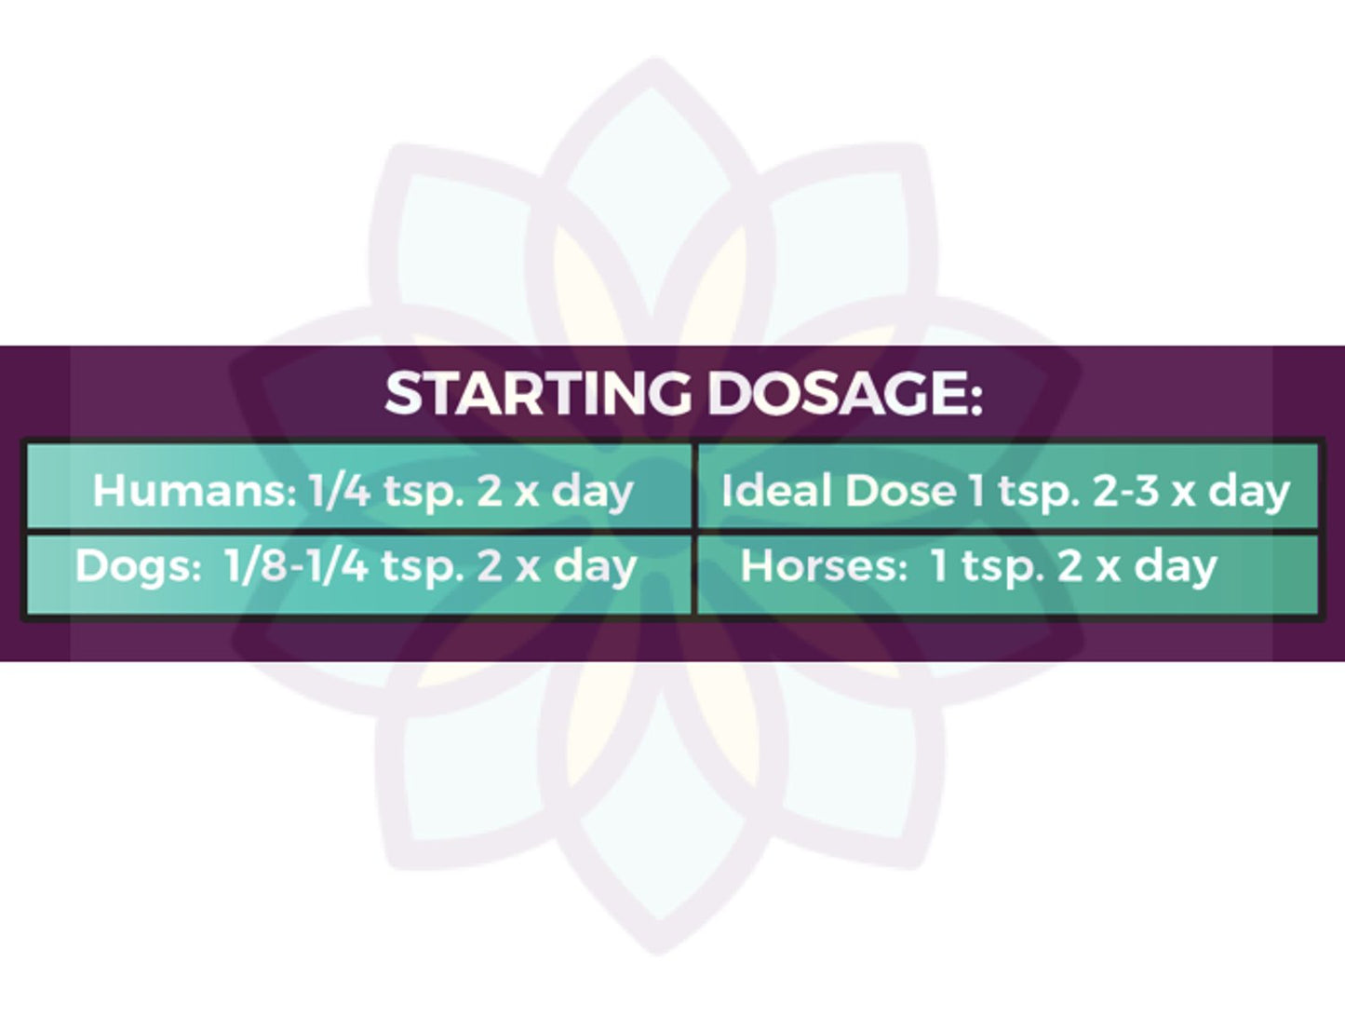Click the top petal of the lotus logo

coord(656,168)
